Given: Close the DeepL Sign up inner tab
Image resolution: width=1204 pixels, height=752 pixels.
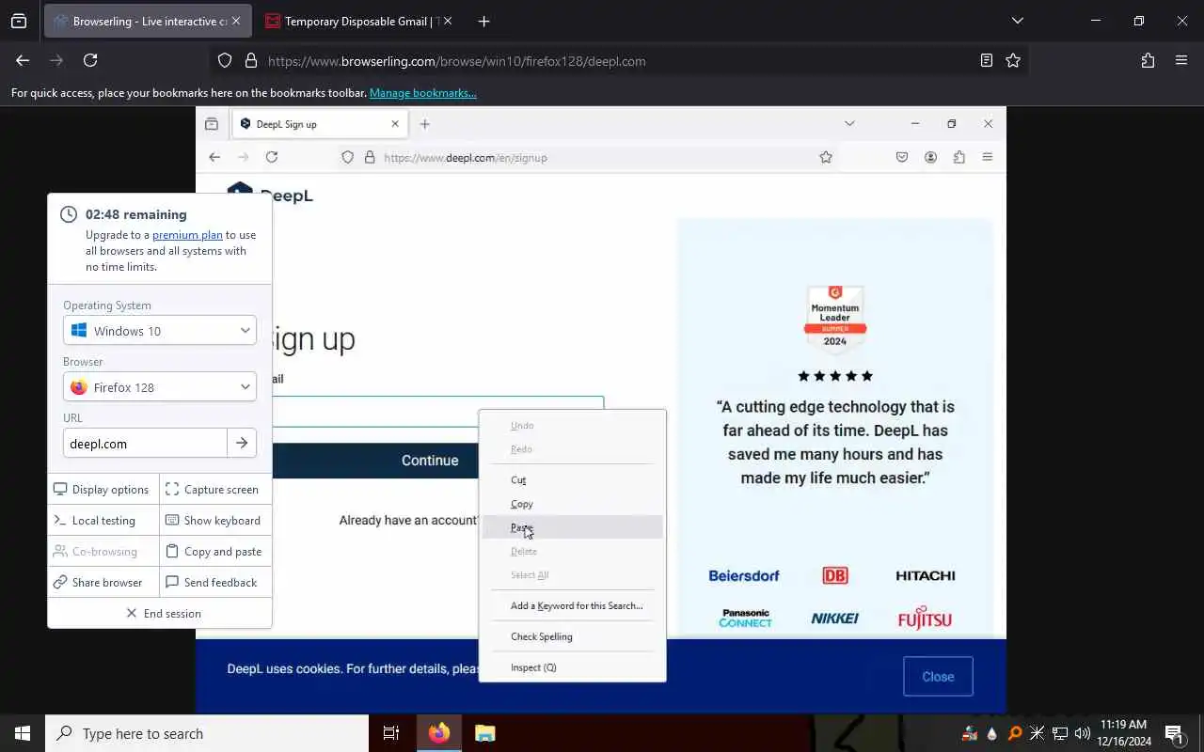Looking at the screenshot, I should (x=395, y=124).
